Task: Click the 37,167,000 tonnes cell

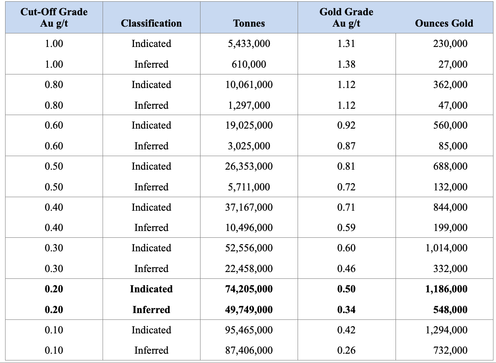Action: (x=249, y=207)
